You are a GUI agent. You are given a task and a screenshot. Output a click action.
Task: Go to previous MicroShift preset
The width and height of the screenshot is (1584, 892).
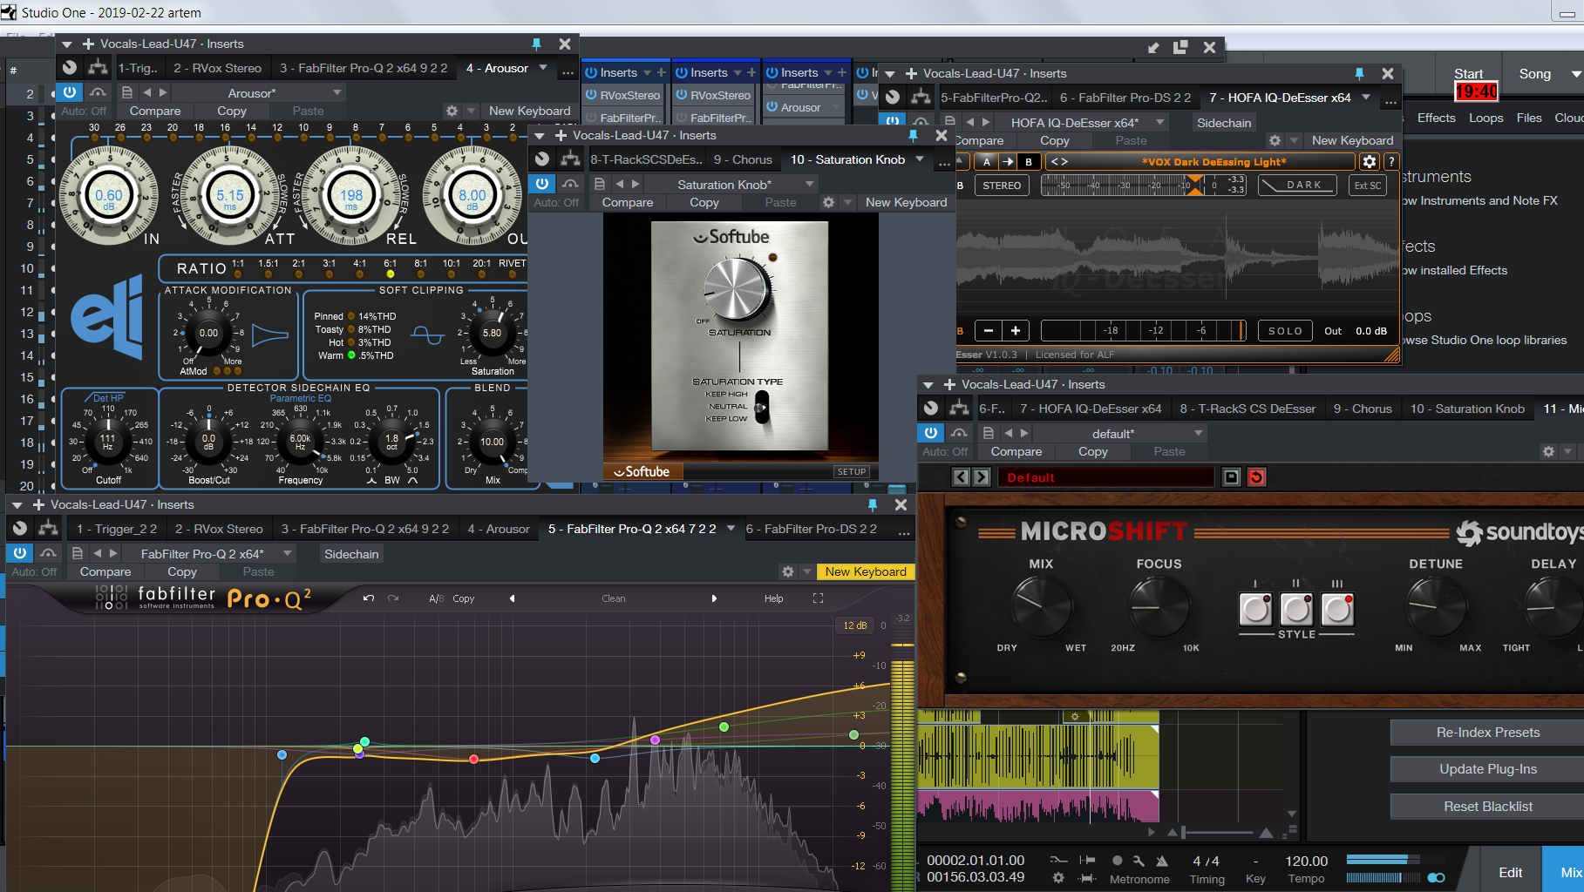tap(961, 477)
